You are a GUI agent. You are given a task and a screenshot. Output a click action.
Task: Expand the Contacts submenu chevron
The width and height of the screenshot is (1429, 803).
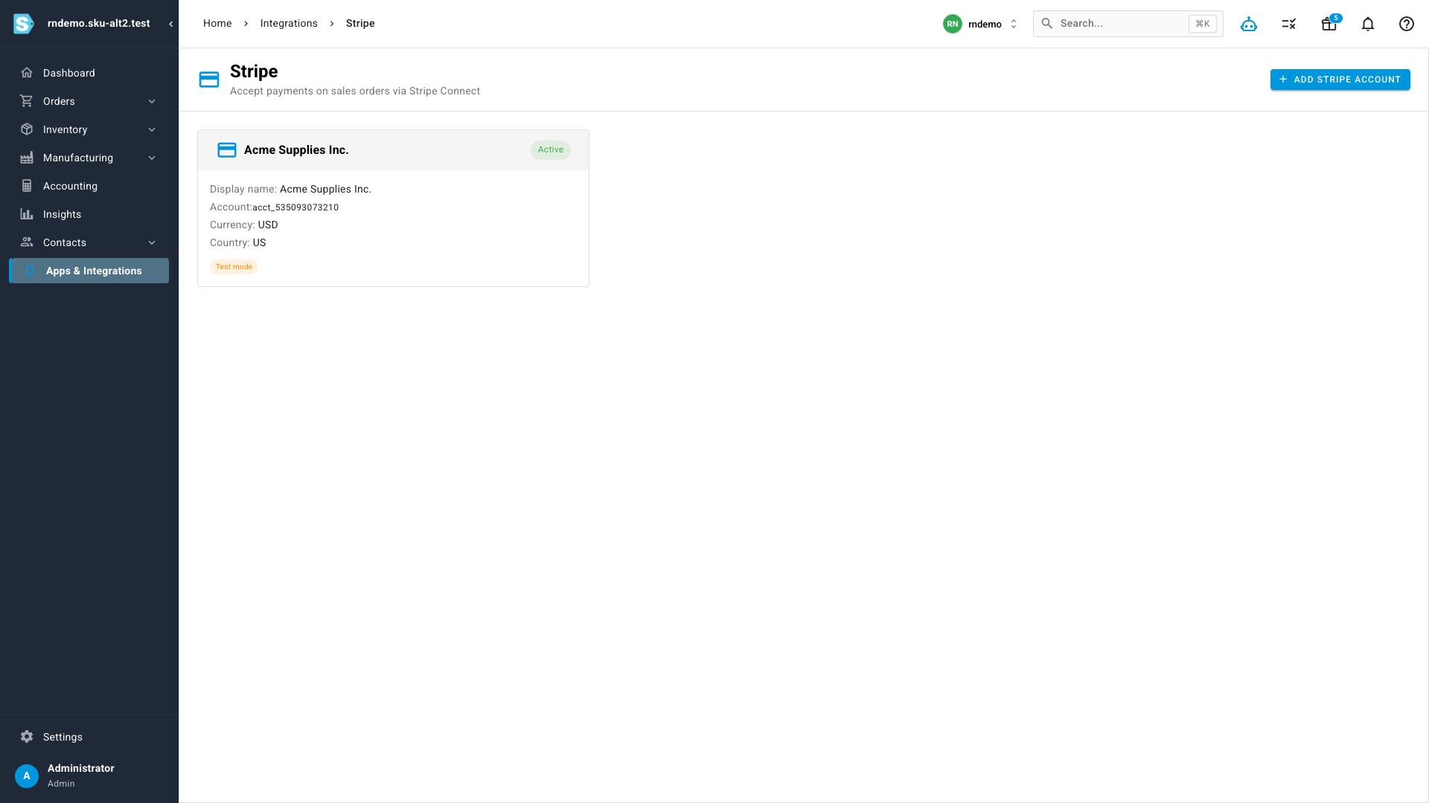click(152, 242)
